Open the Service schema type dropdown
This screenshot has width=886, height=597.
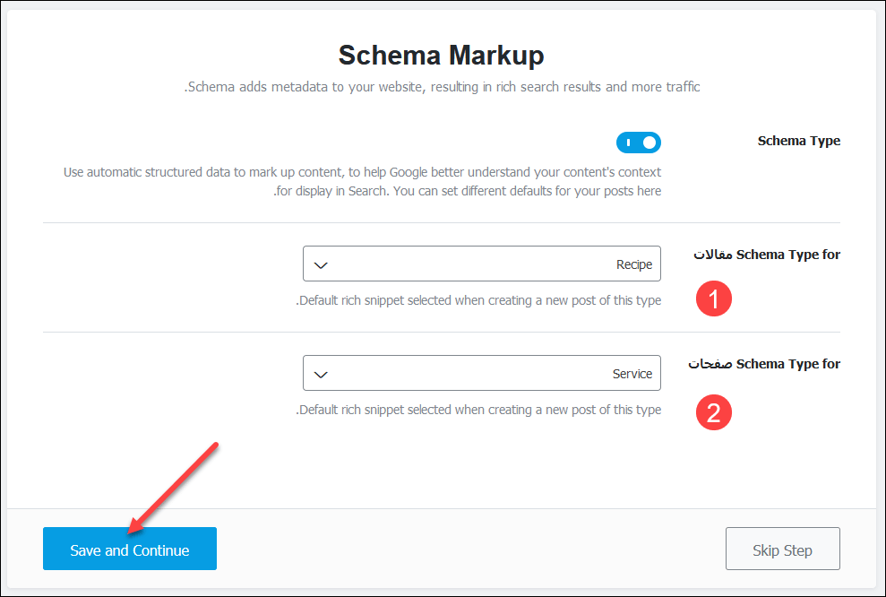tap(481, 374)
